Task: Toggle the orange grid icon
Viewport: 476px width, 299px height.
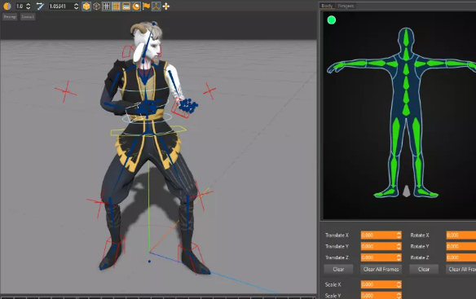Action: tap(117, 6)
